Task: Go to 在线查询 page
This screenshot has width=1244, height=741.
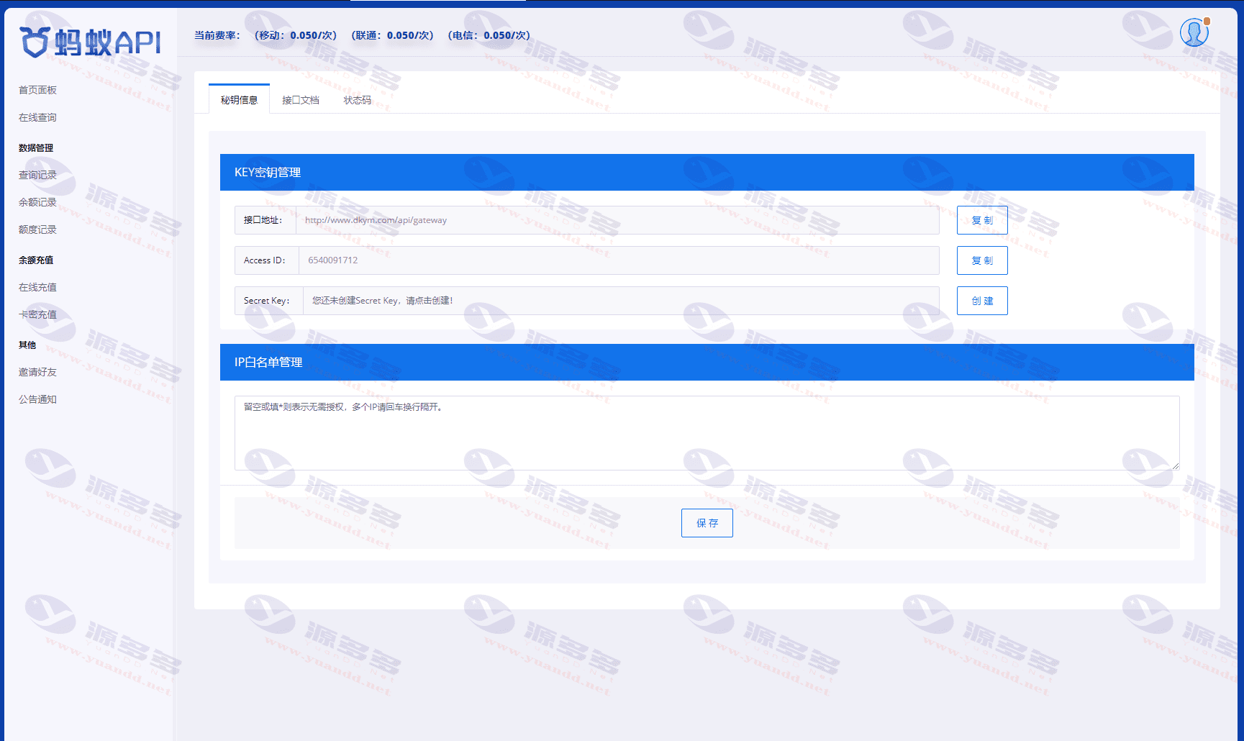Action: click(37, 117)
